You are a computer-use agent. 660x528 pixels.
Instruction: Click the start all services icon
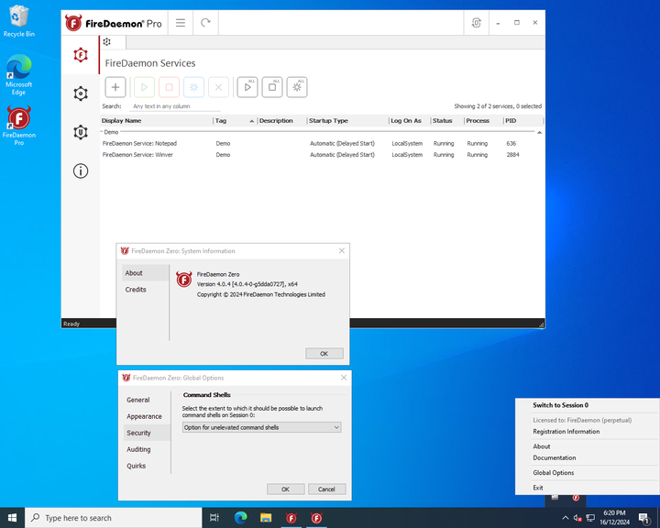pyautogui.click(x=247, y=87)
